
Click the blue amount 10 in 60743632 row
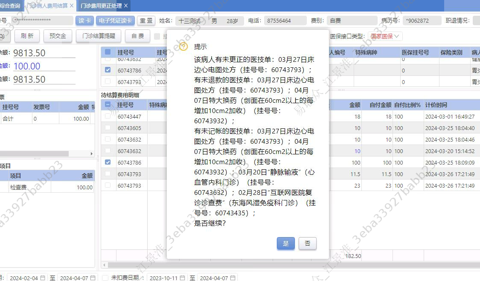[x=357, y=151]
